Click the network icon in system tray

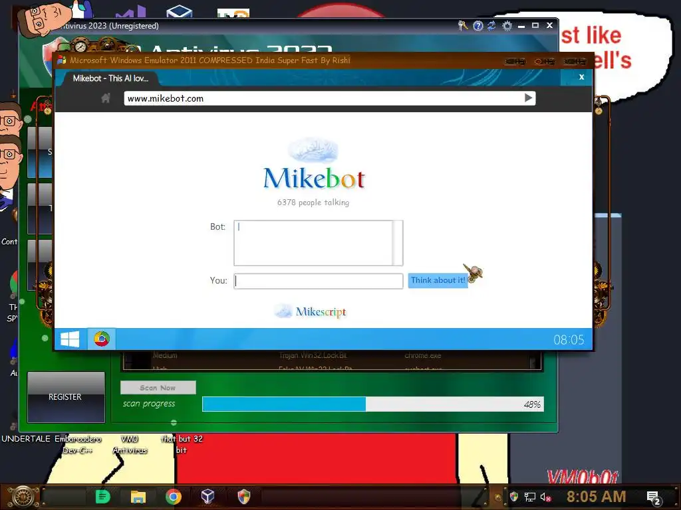coord(529,497)
